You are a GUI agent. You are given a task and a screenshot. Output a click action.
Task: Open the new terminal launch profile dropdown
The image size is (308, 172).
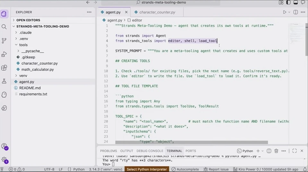(262, 151)
